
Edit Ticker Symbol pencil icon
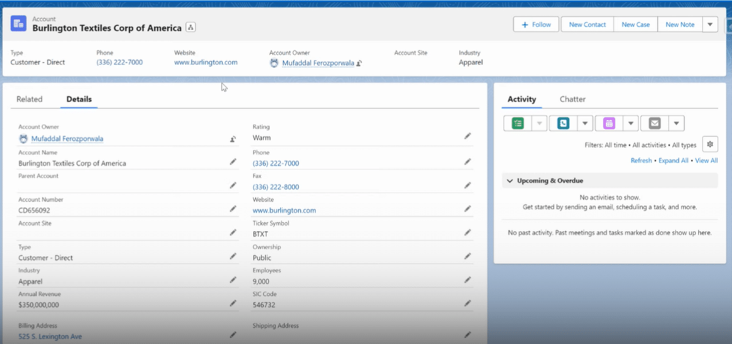point(468,232)
